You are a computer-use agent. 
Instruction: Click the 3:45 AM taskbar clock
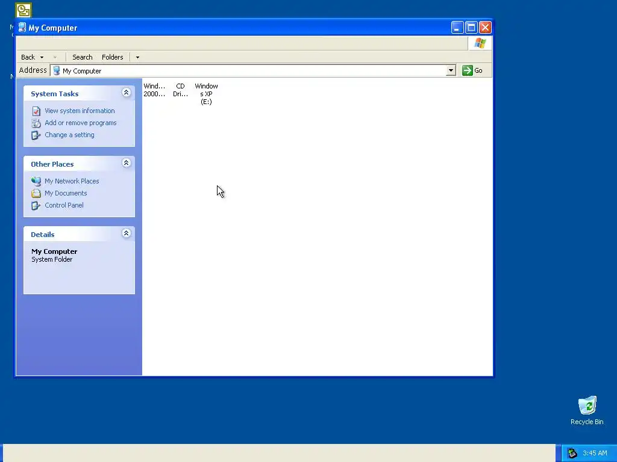click(x=595, y=454)
